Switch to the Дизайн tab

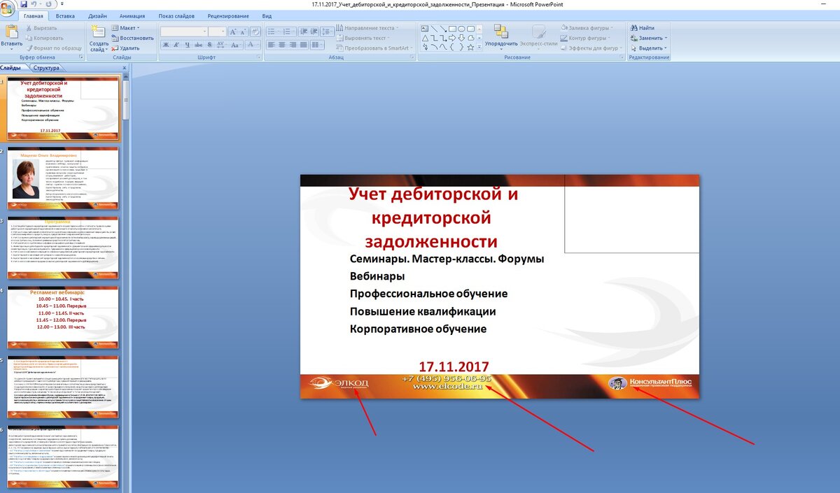pyautogui.click(x=97, y=16)
